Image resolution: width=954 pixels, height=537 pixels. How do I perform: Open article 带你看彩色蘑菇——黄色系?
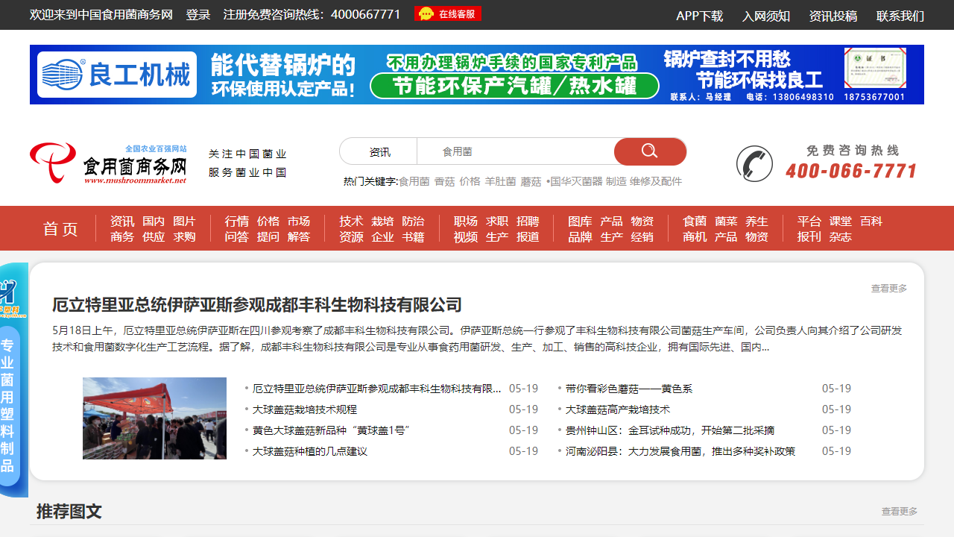click(629, 389)
